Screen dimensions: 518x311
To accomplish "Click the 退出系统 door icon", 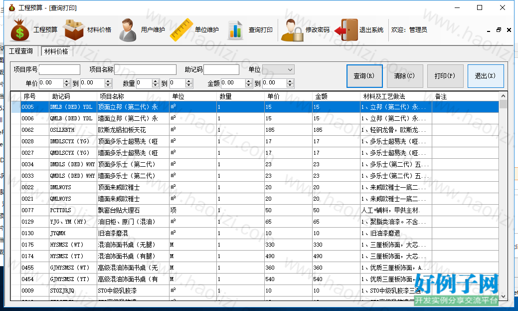I will 346,30.
